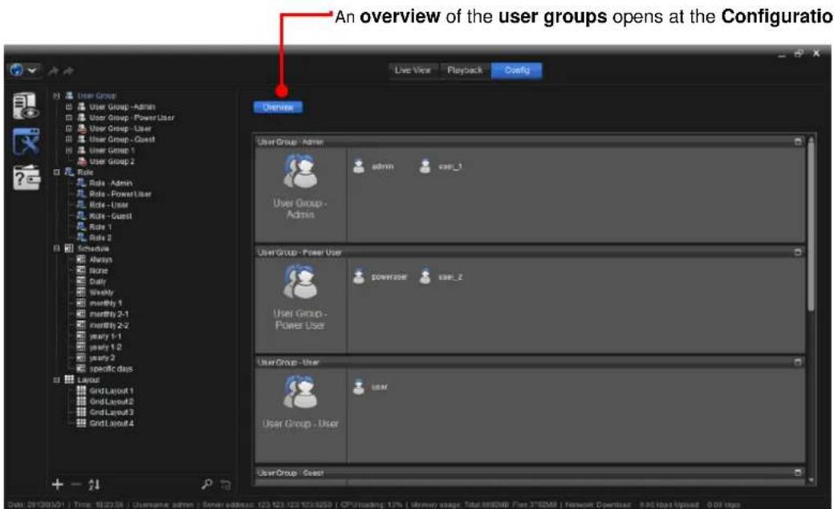Open the tools configuration sidebar icon
The height and width of the screenshot is (509, 834).
click(x=26, y=141)
